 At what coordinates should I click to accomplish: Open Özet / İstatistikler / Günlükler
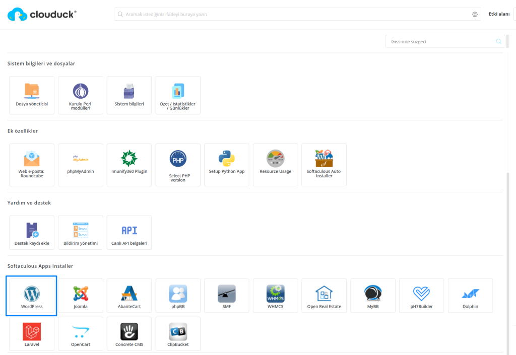click(x=178, y=95)
